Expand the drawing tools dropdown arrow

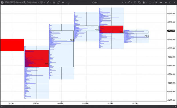click(51, 2)
